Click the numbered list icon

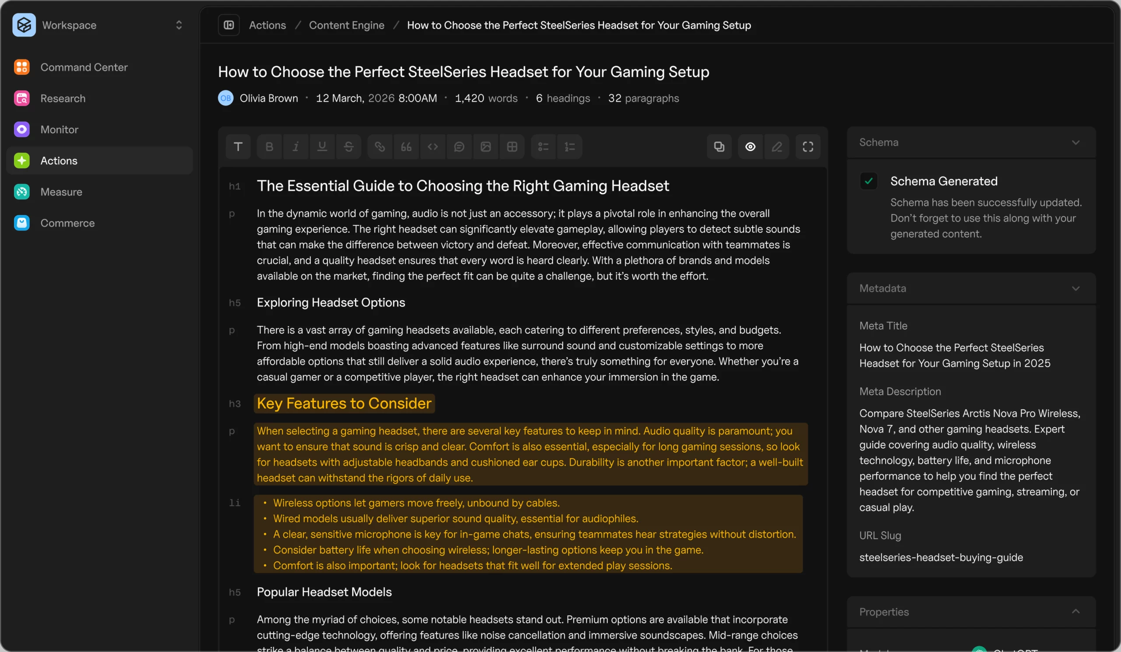click(569, 147)
